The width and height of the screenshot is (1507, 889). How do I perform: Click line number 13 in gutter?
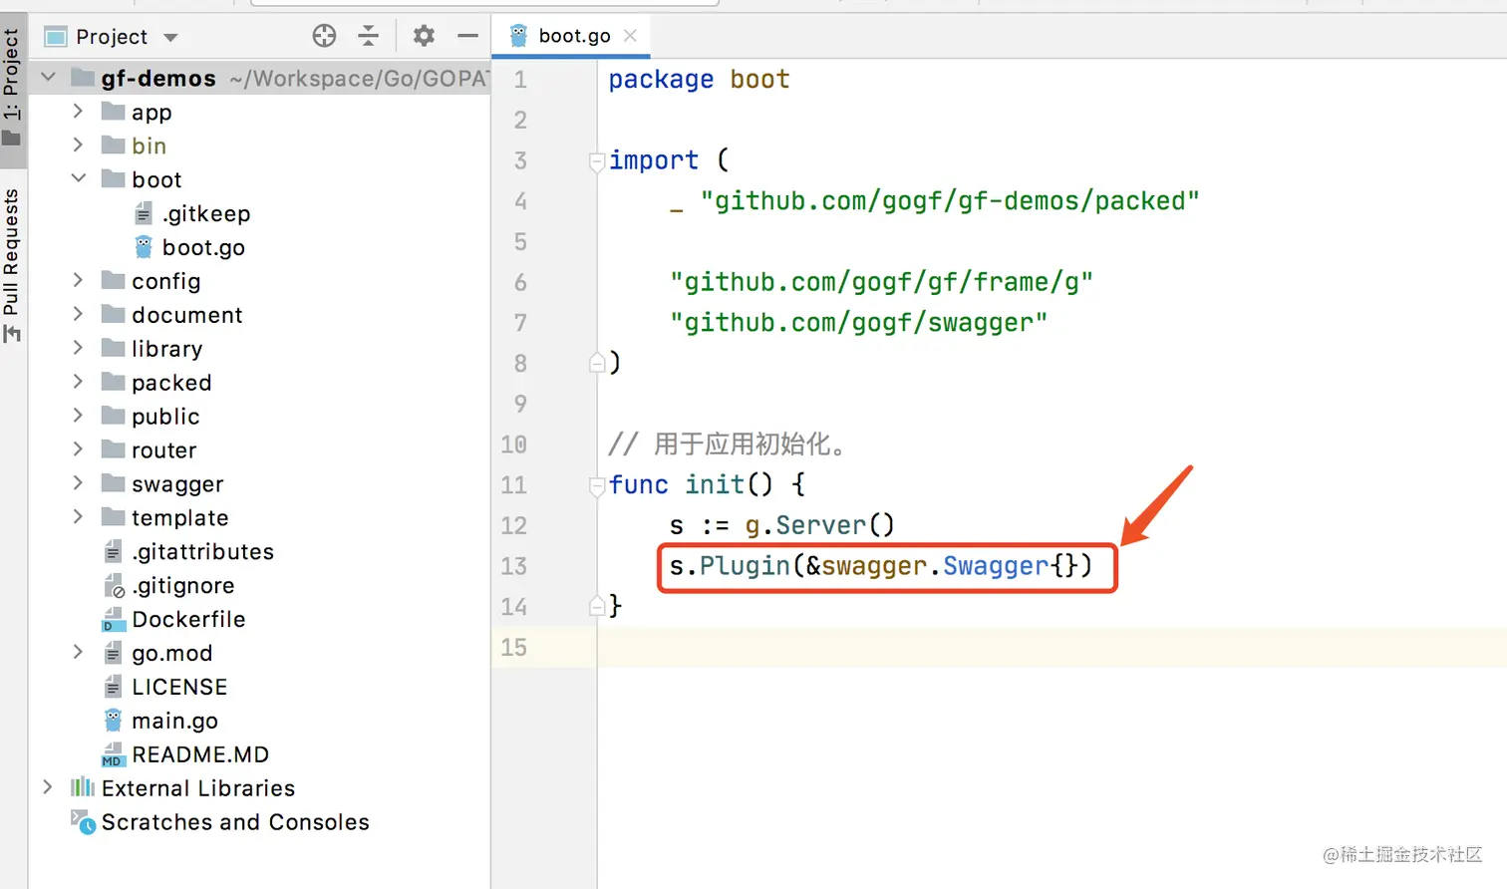(513, 566)
